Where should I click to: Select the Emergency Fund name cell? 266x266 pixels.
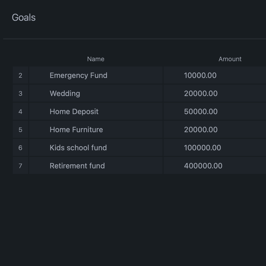(x=96, y=75)
